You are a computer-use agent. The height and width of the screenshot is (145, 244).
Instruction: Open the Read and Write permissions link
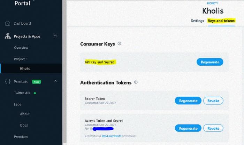pyautogui.click(x=112, y=136)
